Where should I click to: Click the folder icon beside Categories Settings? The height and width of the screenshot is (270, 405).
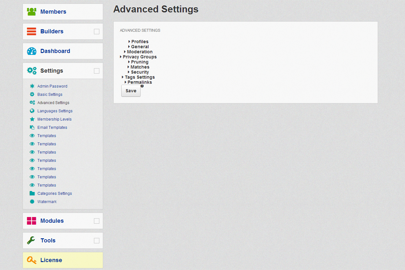tap(32, 193)
